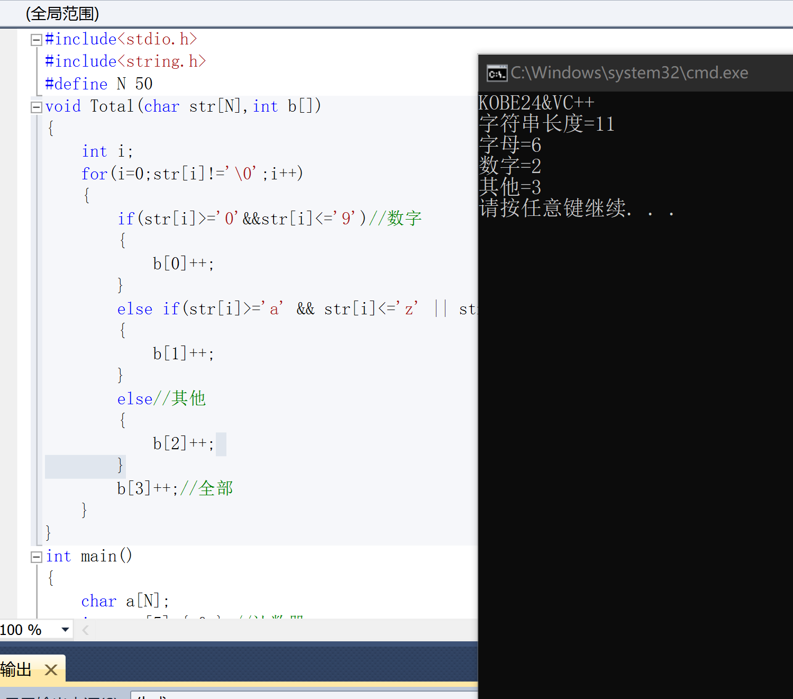Screen dimensions: 793x699
Task: Click the for loop statement line
Action: point(192,174)
